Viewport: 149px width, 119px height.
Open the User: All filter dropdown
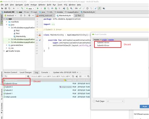47,76
